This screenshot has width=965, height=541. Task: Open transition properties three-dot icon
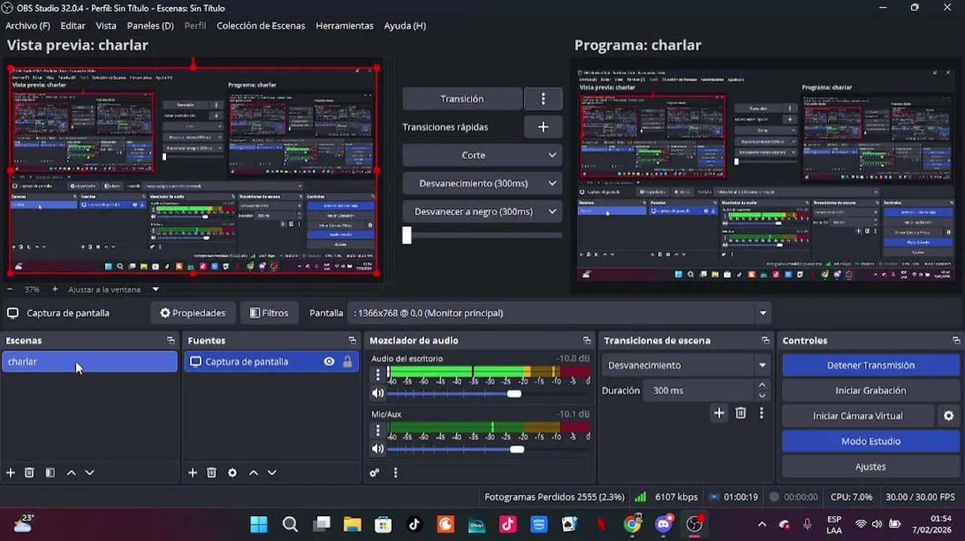pyautogui.click(x=761, y=413)
